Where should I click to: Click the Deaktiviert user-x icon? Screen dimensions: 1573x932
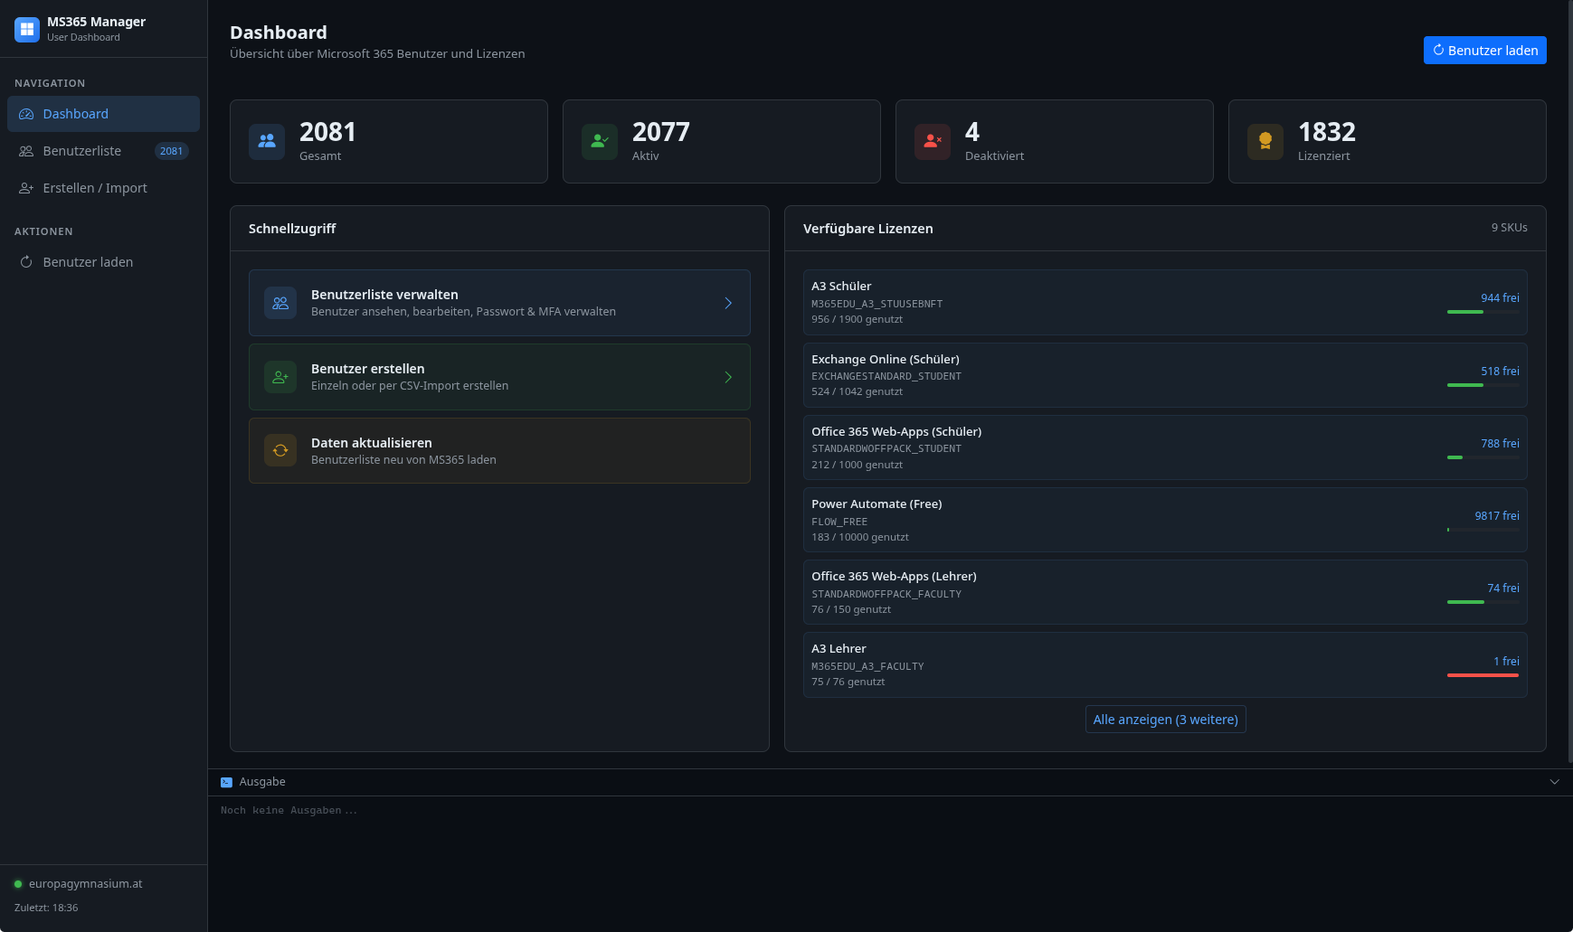(933, 141)
